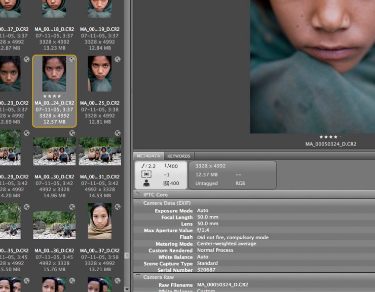Viewport: 375px width, 292px height.
Task: Click the 12.84 MB size under MA_00...19_D.CR2
Action: click(x=100, y=48)
